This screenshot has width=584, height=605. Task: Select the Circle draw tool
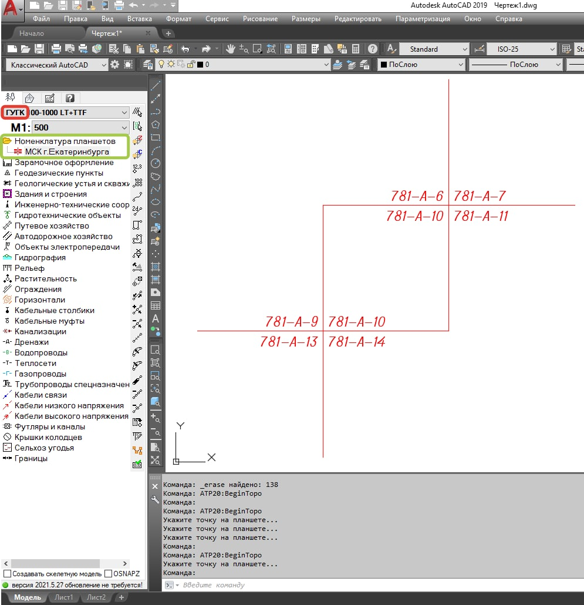156,163
